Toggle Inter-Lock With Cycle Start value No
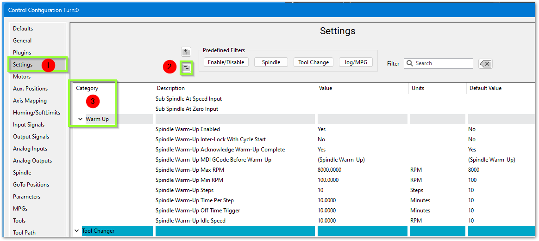This screenshot has width=539, height=241. pos(321,139)
